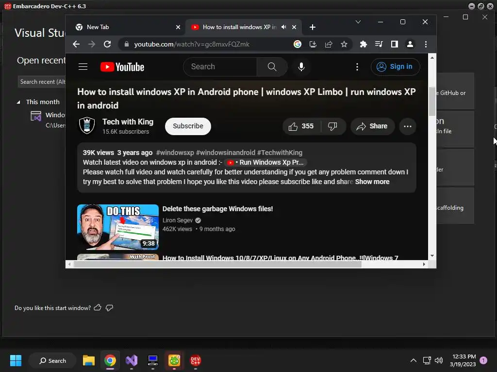
Task: Open Run Windows Xp Pr... video link
Action: [265, 162]
